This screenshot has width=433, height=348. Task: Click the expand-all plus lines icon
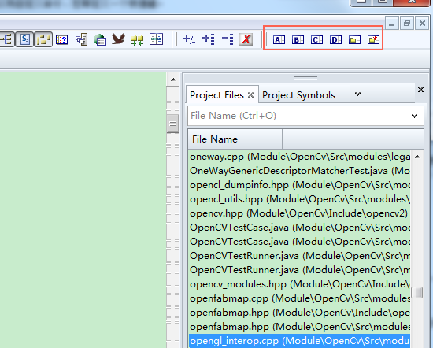click(x=208, y=39)
